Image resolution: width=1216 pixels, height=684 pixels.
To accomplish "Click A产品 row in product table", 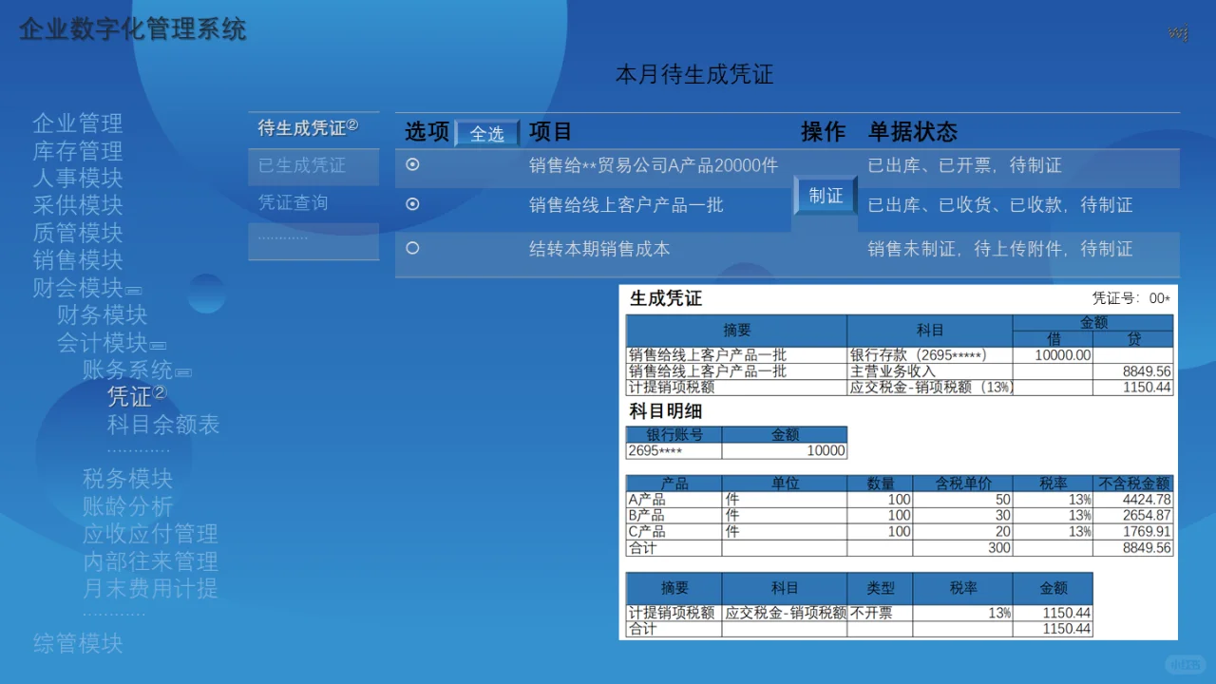I will click(x=899, y=500).
